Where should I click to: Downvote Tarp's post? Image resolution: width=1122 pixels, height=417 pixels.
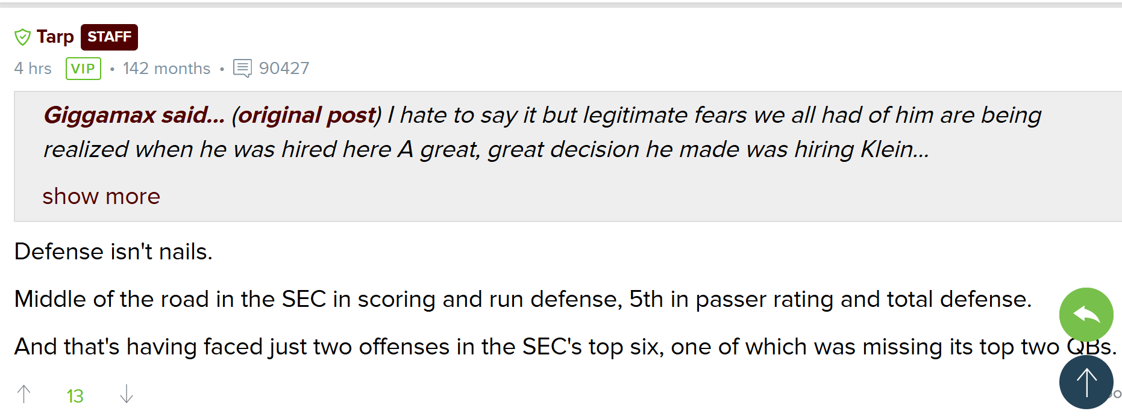click(x=127, y=394)
